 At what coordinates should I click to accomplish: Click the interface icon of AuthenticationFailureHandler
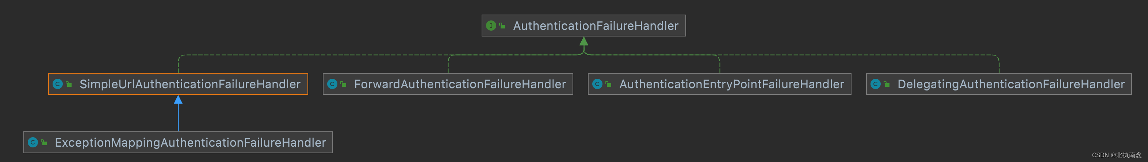pyautogui.click(x=491, y=26)
